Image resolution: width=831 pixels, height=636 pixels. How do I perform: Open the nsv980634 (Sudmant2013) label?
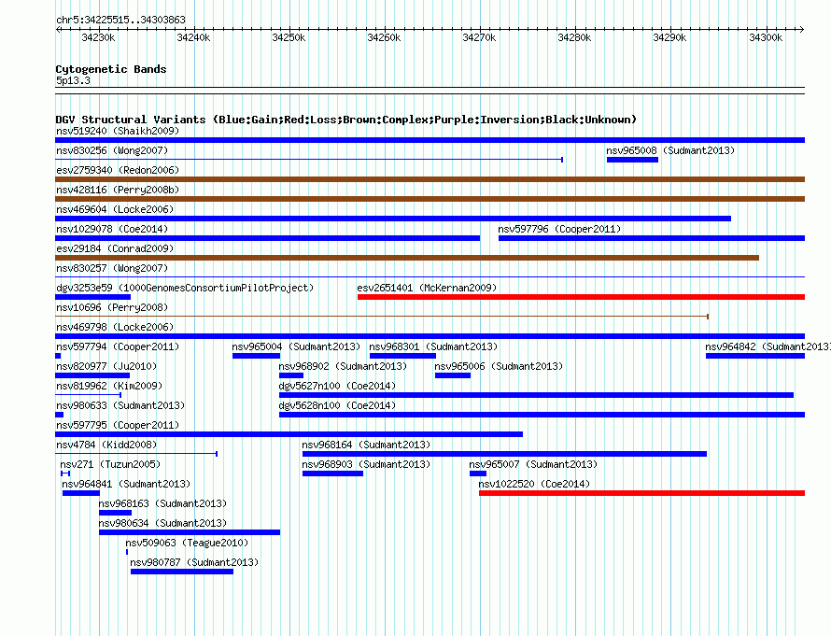coord(162,523)
